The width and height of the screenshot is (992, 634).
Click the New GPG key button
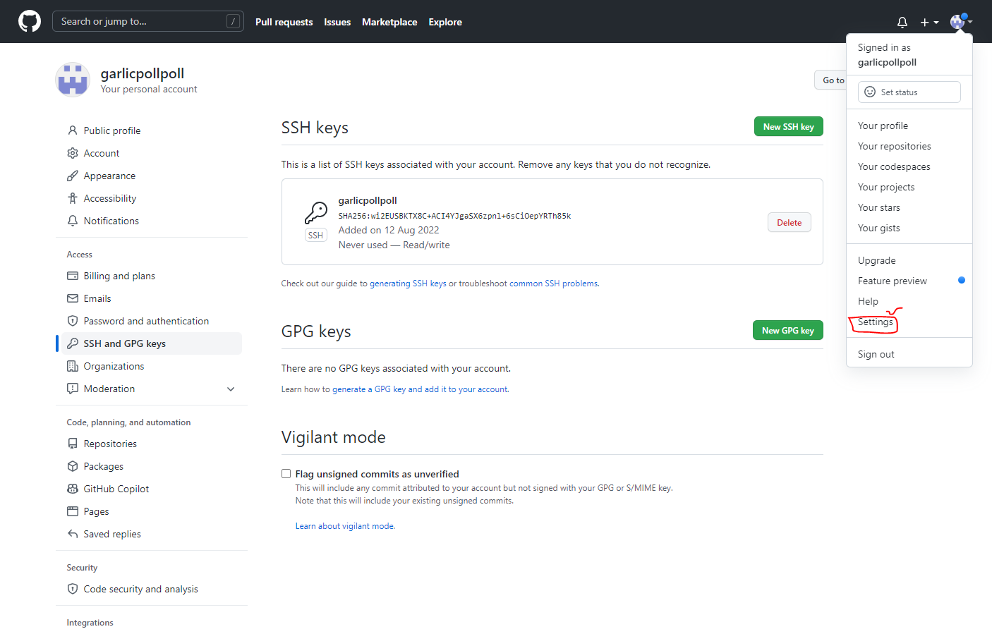coord(787,330)
